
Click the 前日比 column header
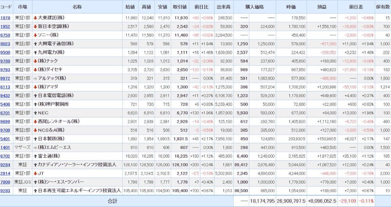(202, 7)
